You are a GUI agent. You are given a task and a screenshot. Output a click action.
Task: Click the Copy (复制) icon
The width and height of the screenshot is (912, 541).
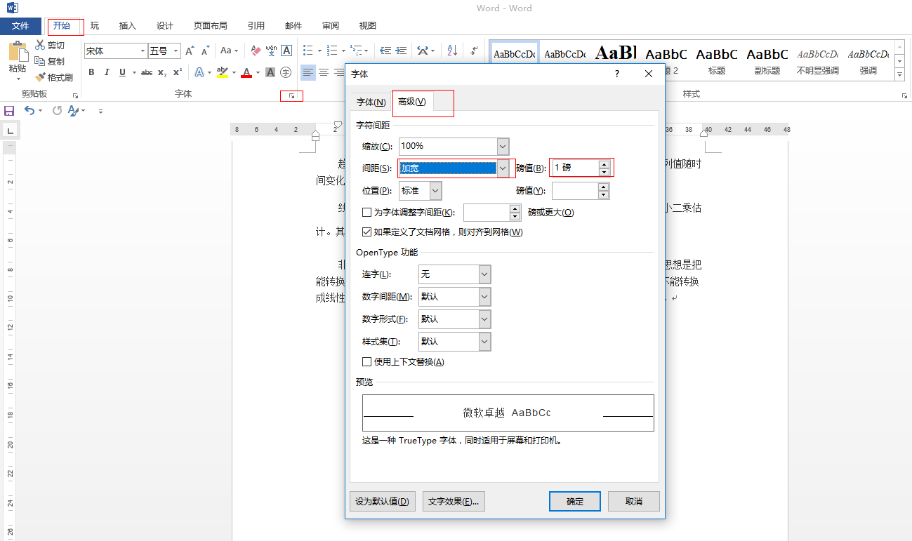tap(41, 61)
